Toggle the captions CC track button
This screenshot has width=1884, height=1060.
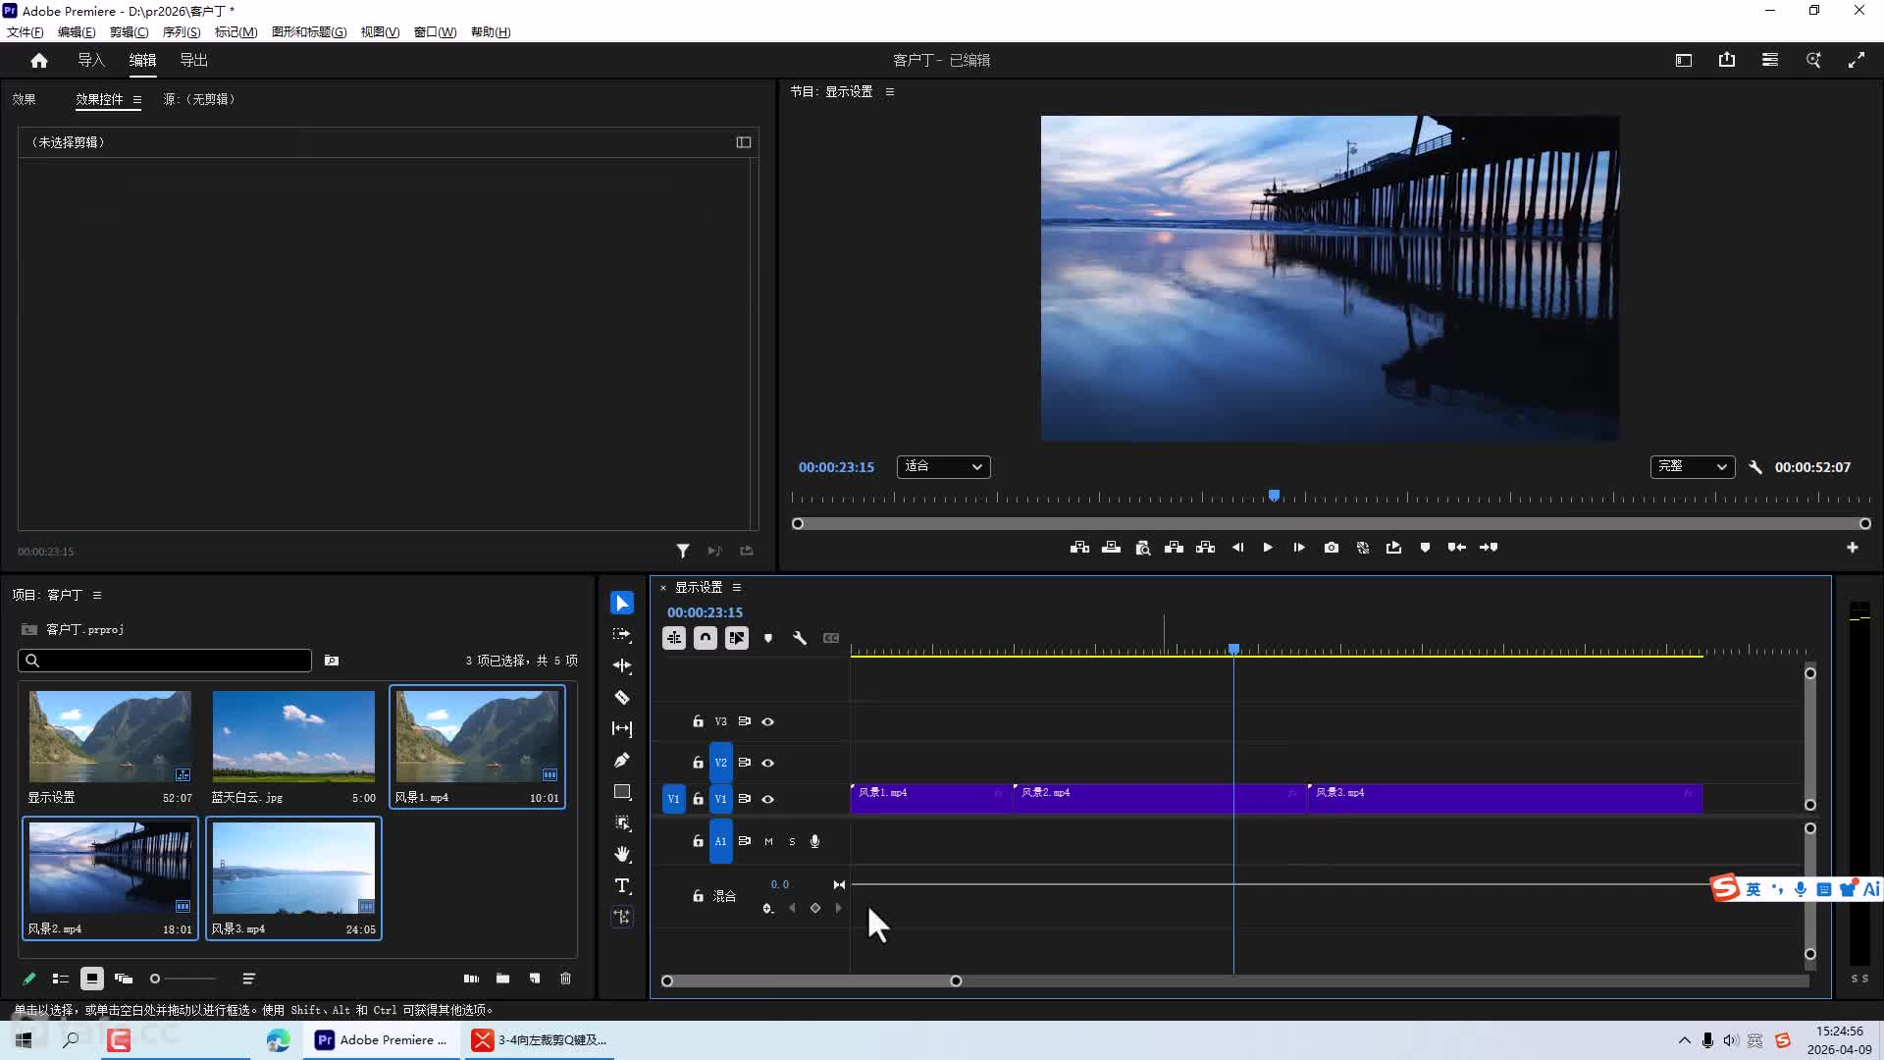(831, 638)
